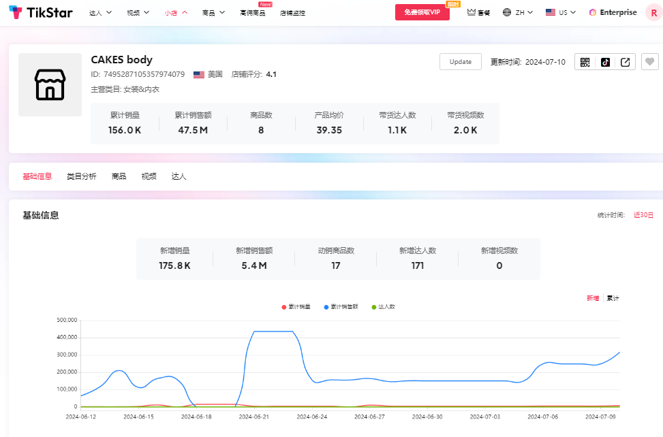Viewport: 663px width, 437px height.
Task: Switch to the shop 商品 tab
Action: pos(119,176)
